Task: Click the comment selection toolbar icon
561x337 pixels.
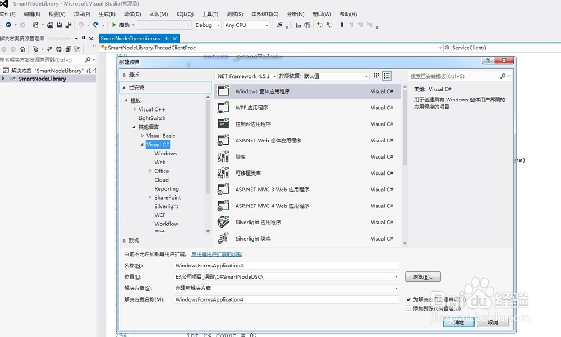Action: pos(320,25)
